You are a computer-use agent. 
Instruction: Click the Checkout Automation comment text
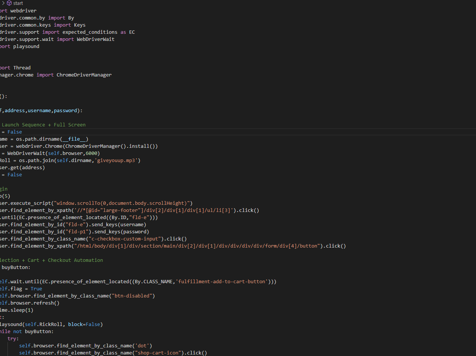[x=75, y=260]
